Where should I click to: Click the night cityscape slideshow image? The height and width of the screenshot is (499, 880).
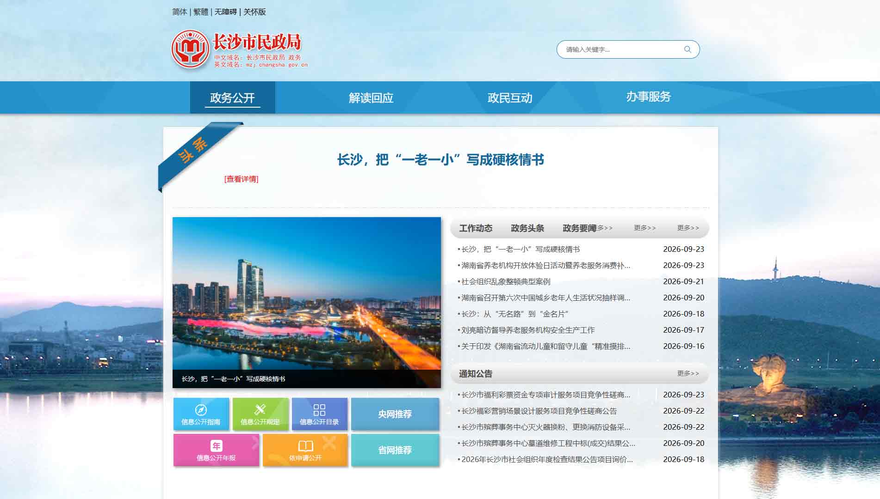coord(307,293)
